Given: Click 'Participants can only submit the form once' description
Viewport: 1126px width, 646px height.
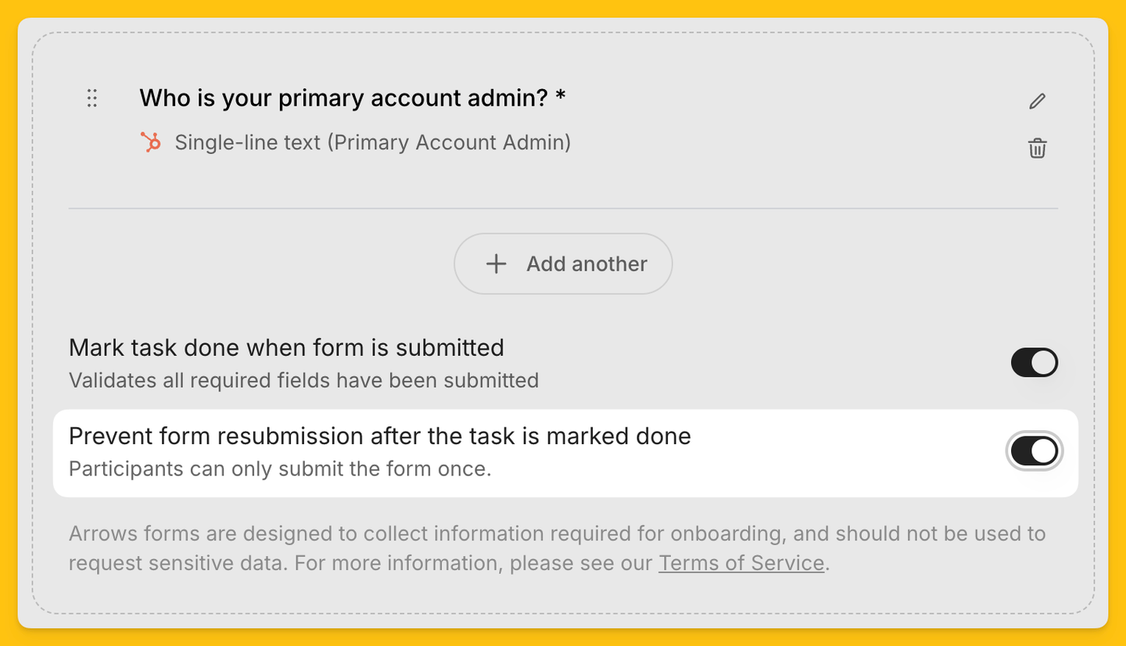Looking at the screenshot, I should point(280,469).
